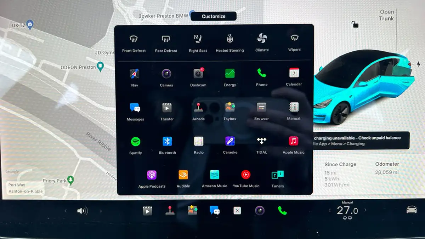Open the Camera app
Image resolution: width=425 pixels, height=239 pixels.
(166, 78)
